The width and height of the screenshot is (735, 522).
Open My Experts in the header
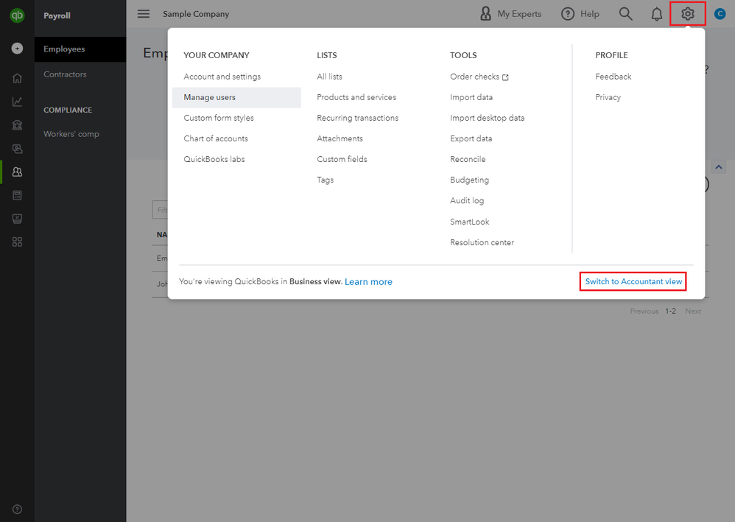pos(510,14)
